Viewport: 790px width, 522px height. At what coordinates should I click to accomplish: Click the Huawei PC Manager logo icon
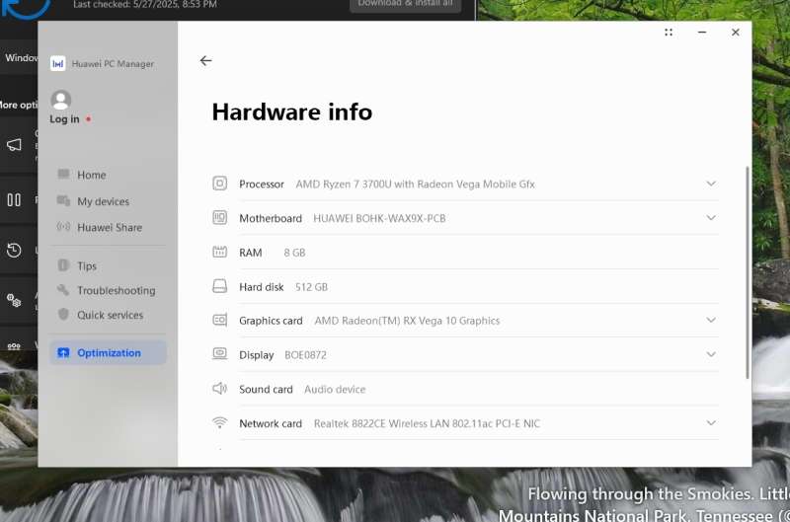click(58, 63)
